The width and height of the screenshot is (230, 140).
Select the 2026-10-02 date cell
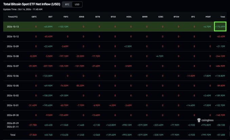click(x=13, y=95)
